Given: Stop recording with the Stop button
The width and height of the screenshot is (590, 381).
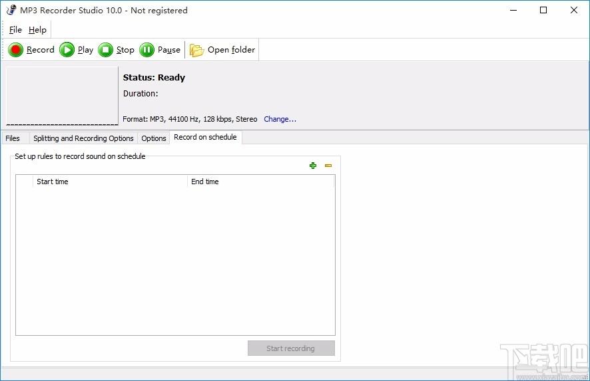Looking at the screenshot, I should (x=117, y=50).
